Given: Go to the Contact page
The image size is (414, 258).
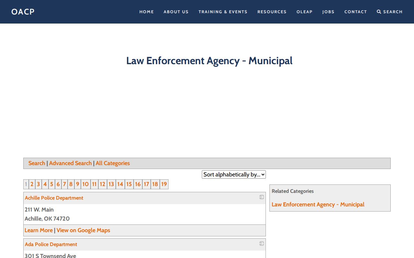Looking at the screenshot, I should click(355, 12).
